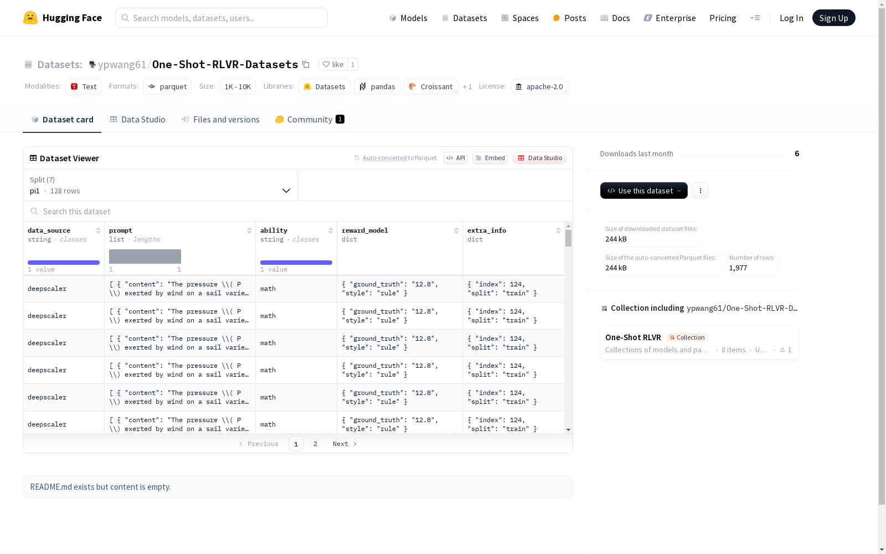This screenshot has height=554, width=886.
Task: Focus the top search models field
Action: click(221, 18)
